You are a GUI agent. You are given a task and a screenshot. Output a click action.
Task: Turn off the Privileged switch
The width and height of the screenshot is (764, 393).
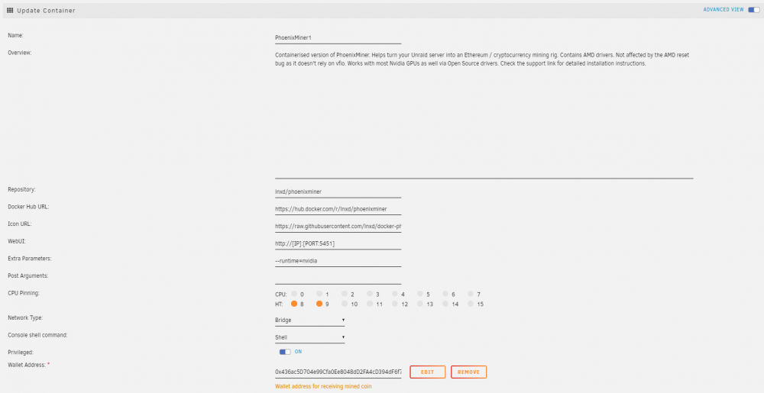coord(285,352)
